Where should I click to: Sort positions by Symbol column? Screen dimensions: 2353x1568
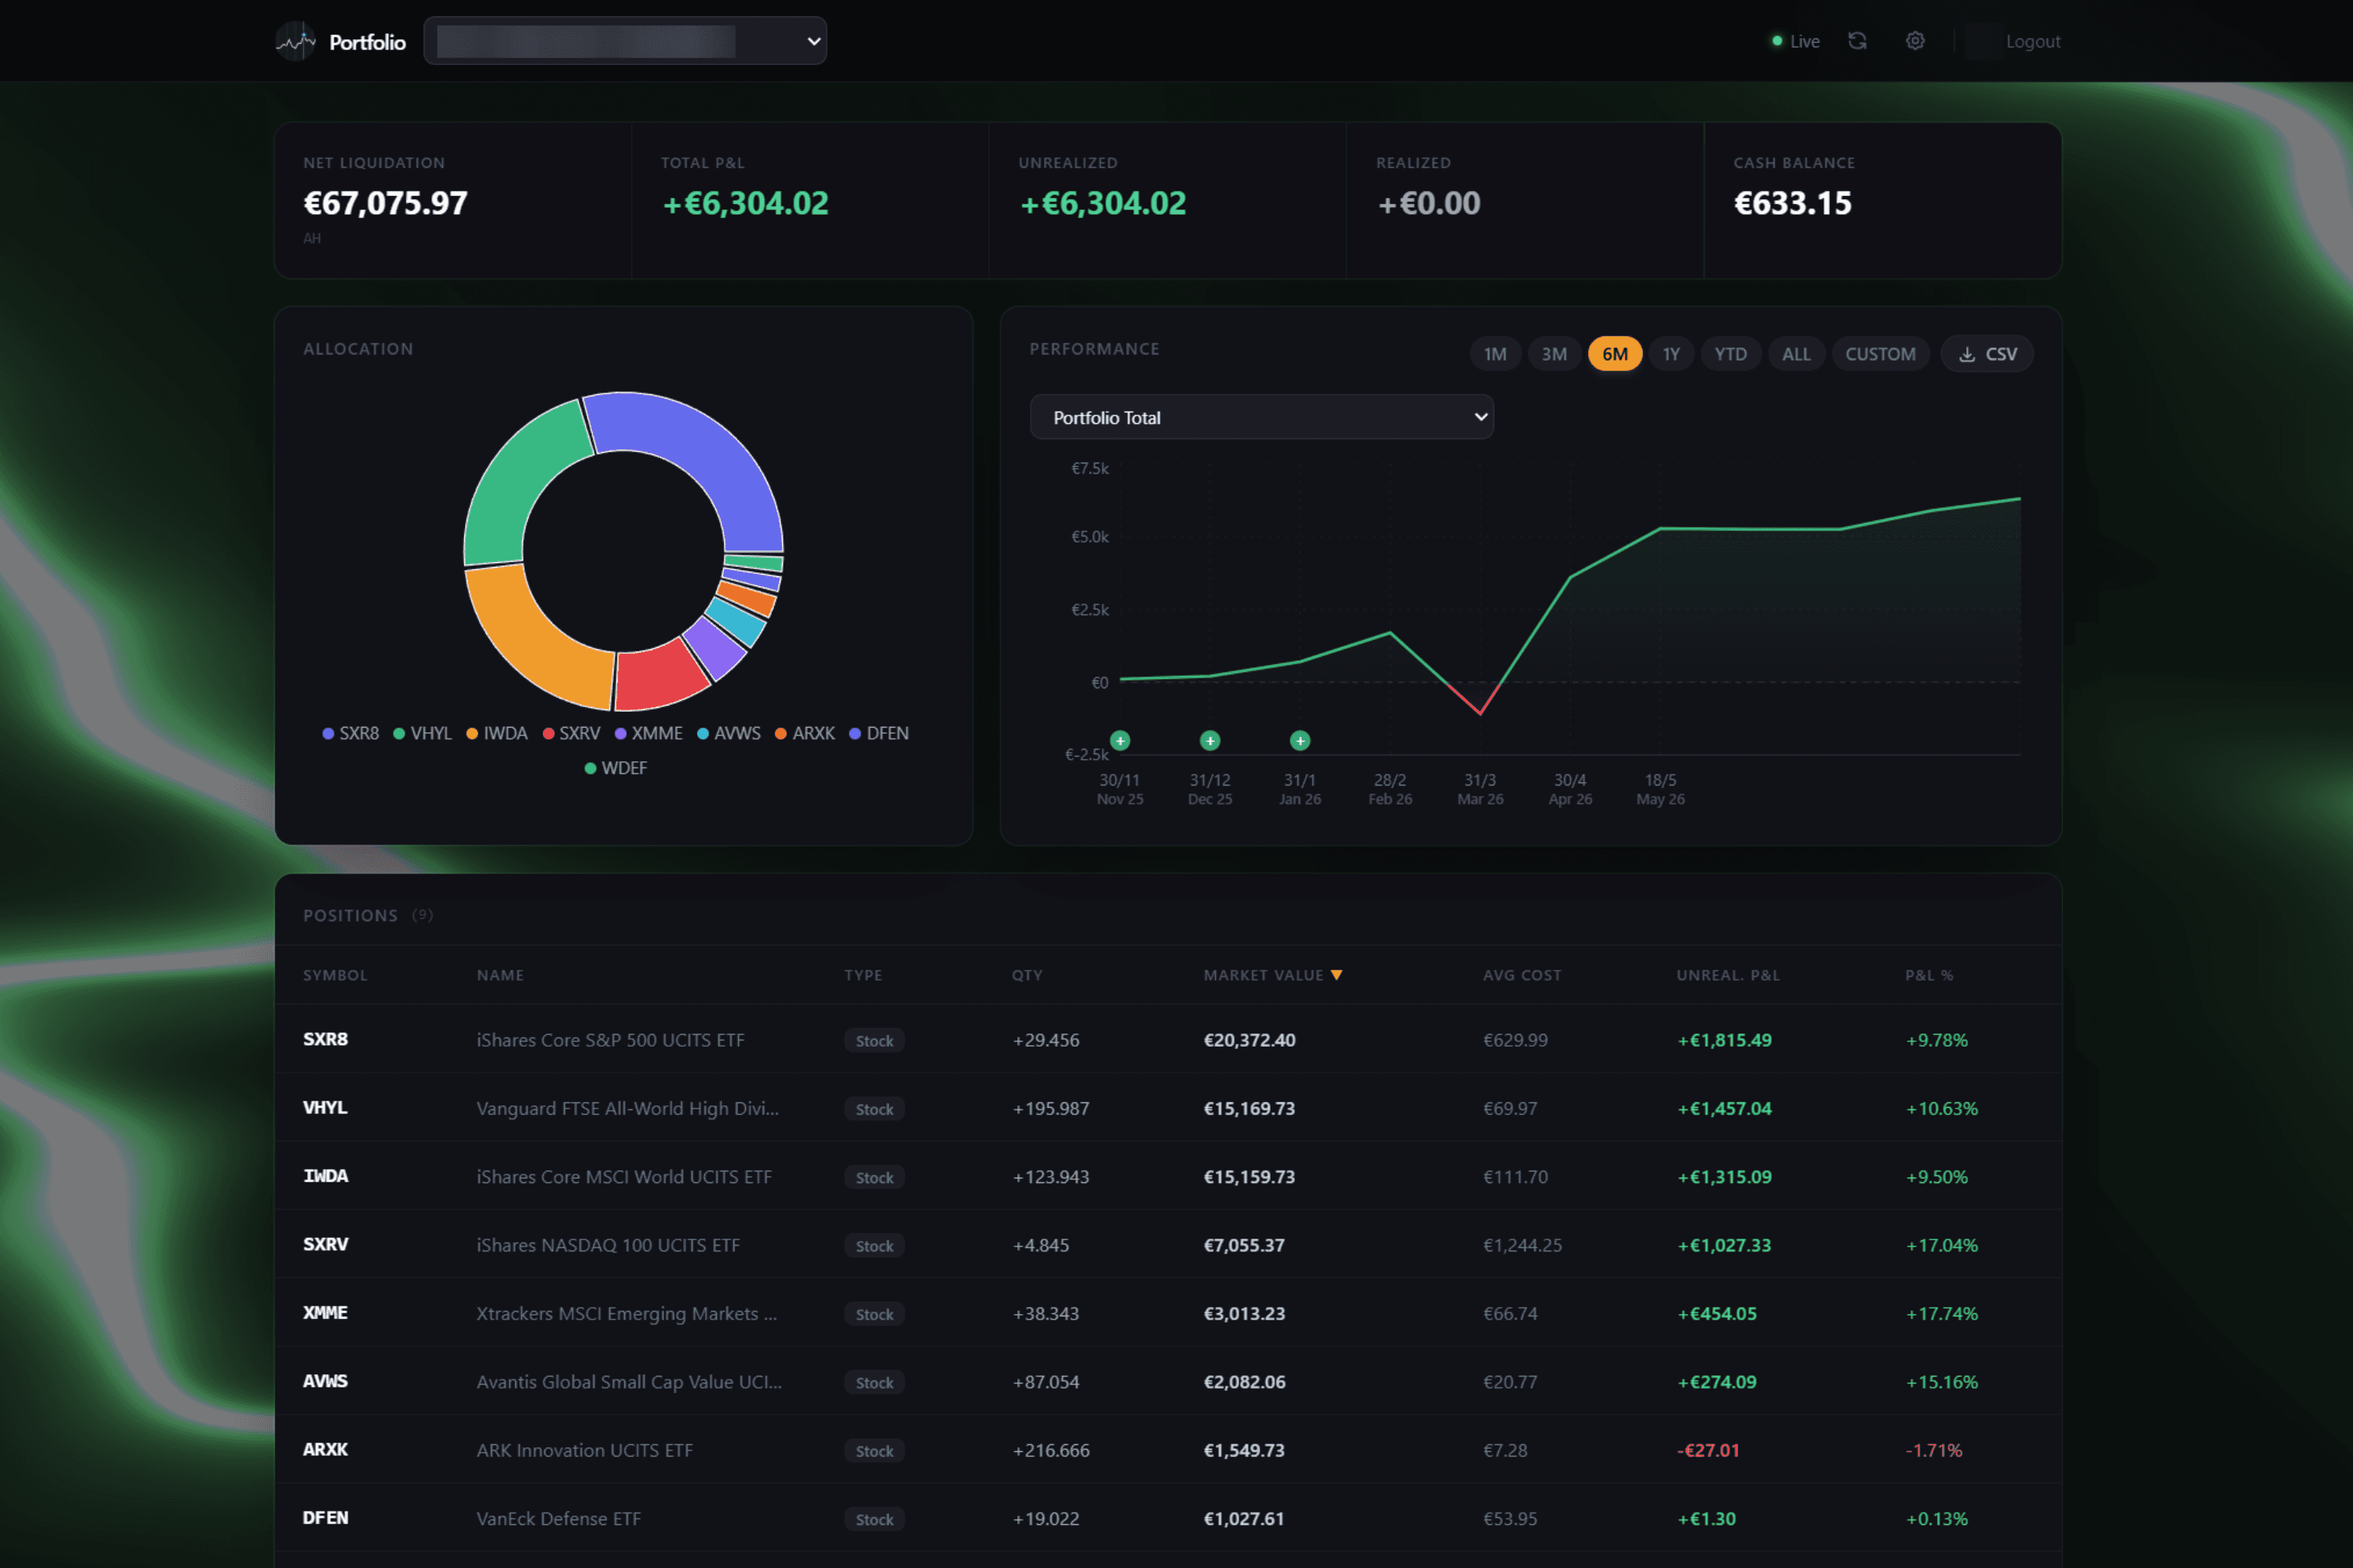coord(335,975)
